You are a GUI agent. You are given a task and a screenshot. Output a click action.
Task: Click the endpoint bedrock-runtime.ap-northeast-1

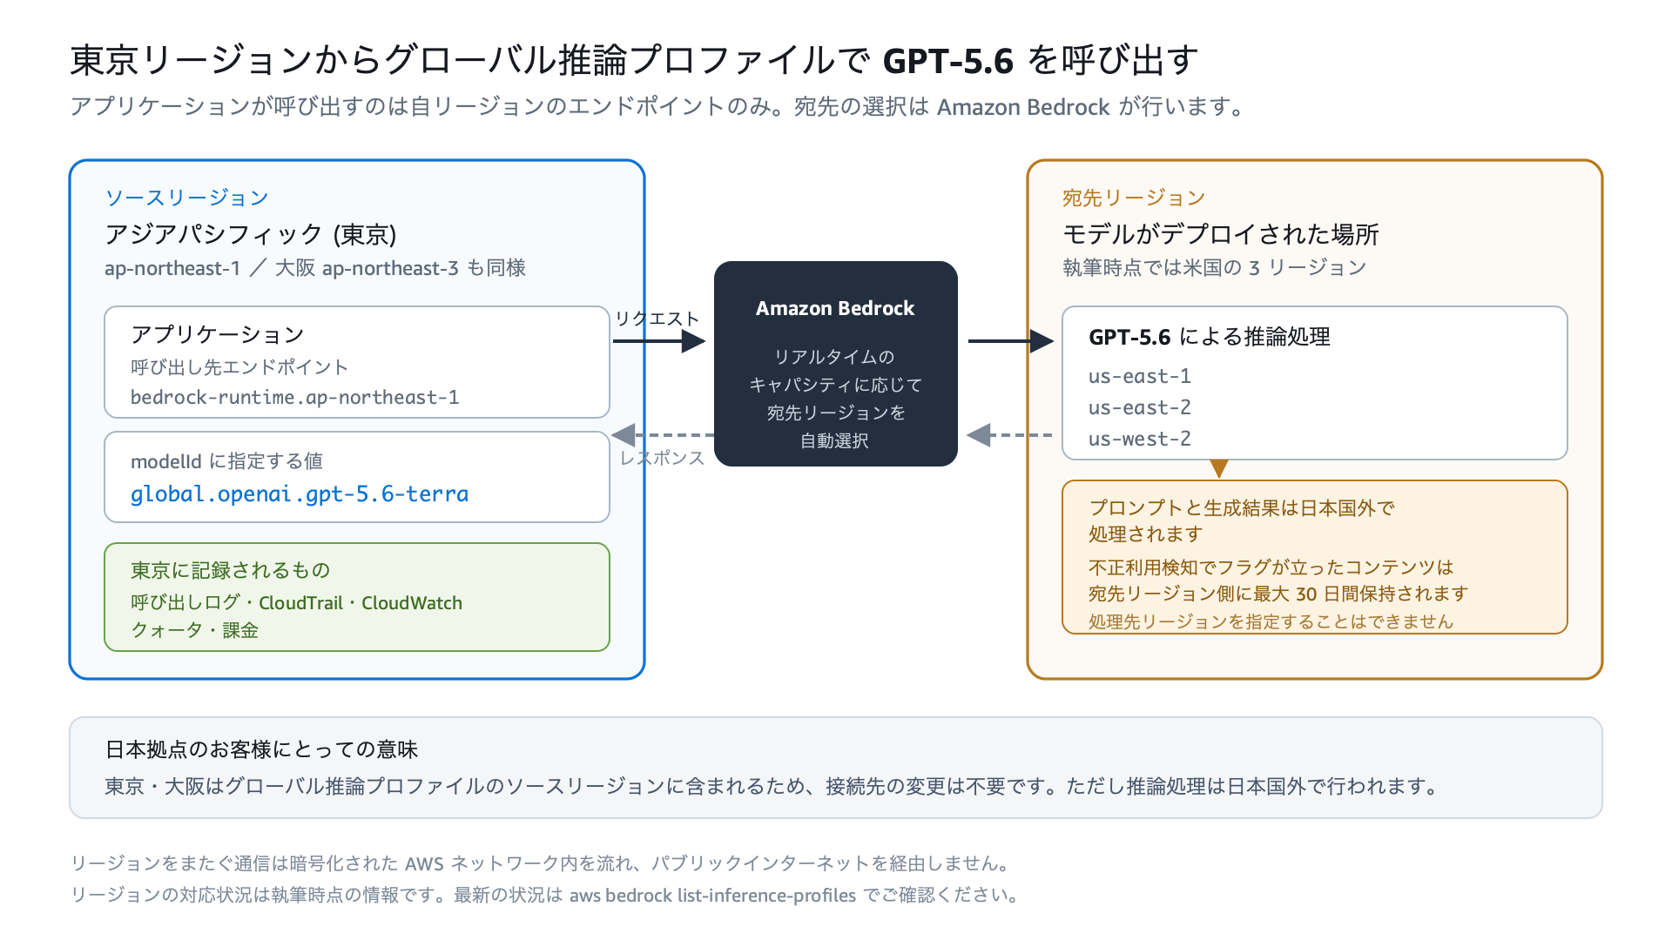coord(295,398)
